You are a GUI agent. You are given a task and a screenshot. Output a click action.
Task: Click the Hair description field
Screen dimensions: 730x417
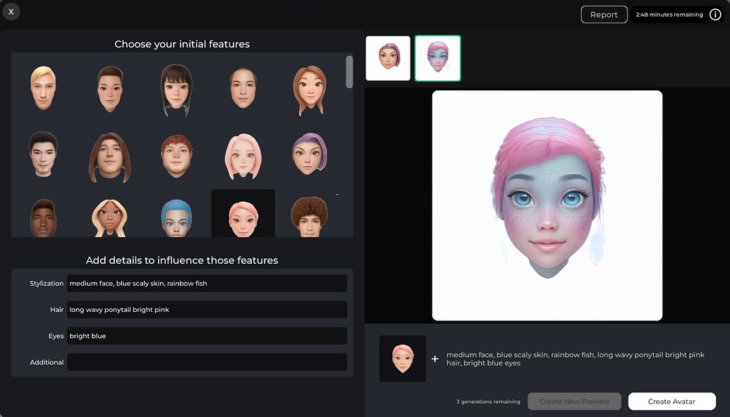(207, 309)
